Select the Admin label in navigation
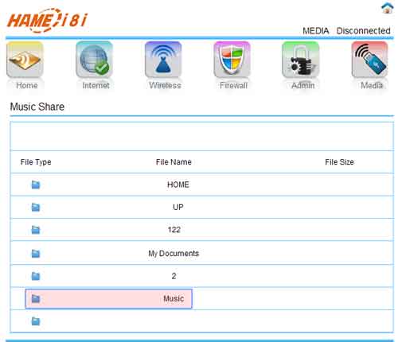The width and height of the screenshot is (398, 342). pyautogui.click(x=303, y=85)
